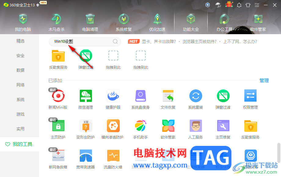Select the 实用 sidebar category
Screen dimensions: 281x177
pos(20,129)
